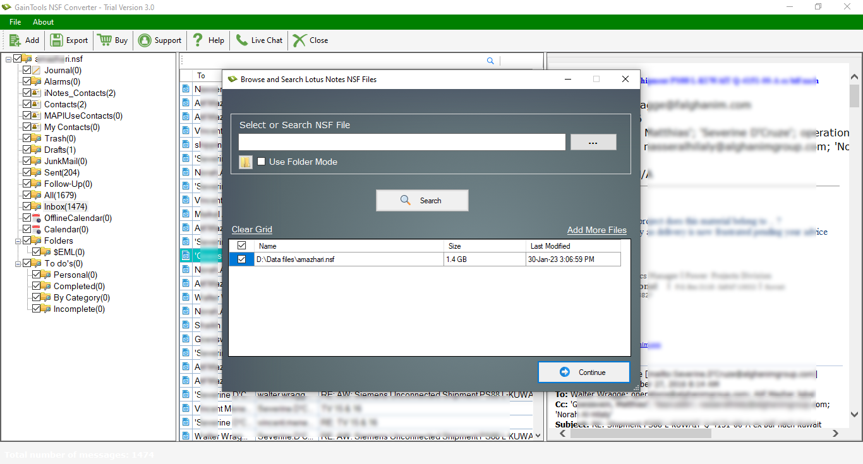Click the Search button in the dialog
Viewport: 863px width, 464px height.
point(422,201)
